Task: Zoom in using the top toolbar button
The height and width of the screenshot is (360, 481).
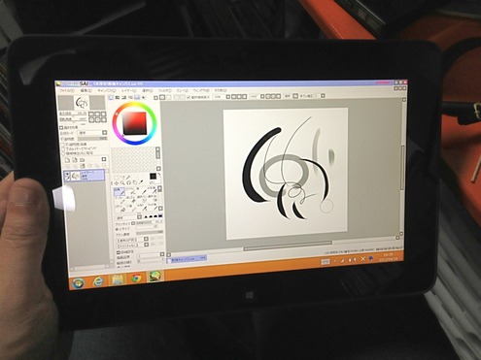Action: [x=239, y=96]
